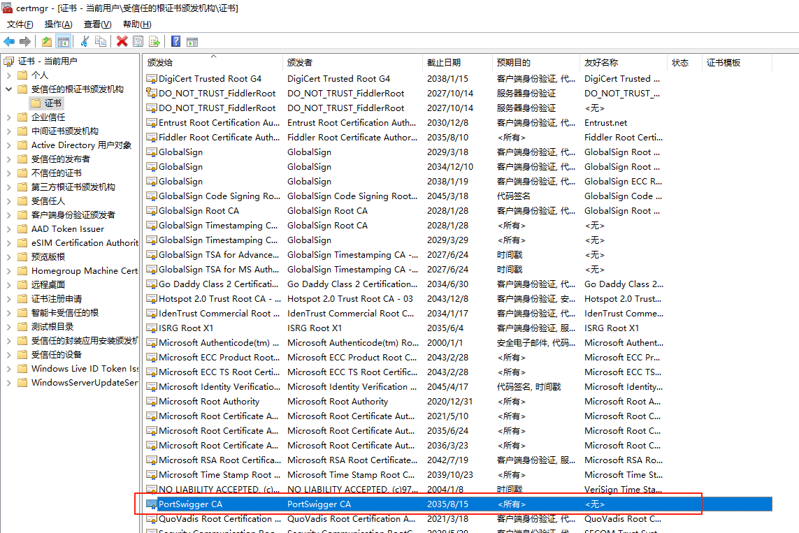
Task: Sort by the 截止日期 column header
Action: (x=457, y=63)
